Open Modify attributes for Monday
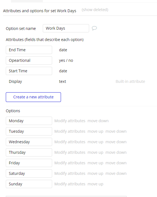 (70, 121)
